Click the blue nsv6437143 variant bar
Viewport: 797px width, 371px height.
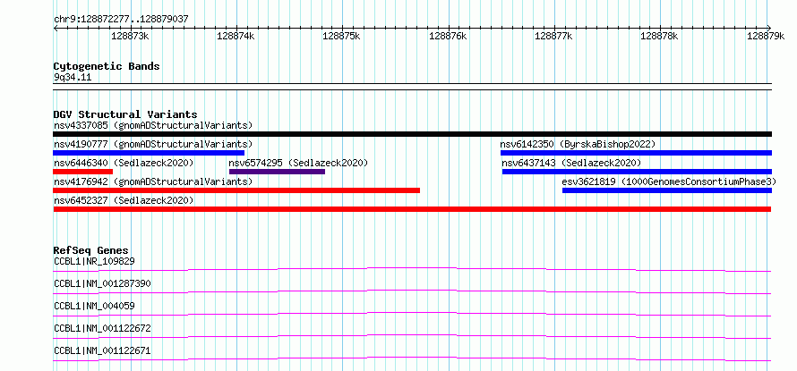click(x=637, y=172)
